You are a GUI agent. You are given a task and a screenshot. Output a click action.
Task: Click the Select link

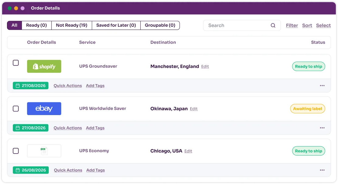[x=323, y=26]
